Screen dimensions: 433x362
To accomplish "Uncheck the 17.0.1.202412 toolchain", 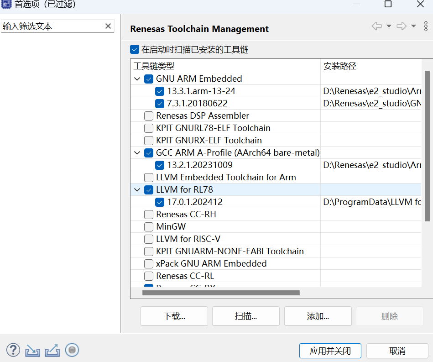I will [x=160, y=202].
